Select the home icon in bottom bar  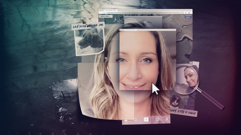tap(126, 120)
